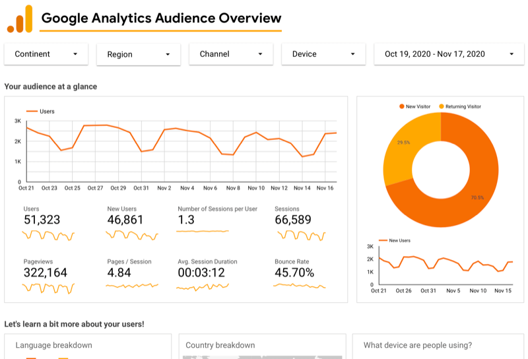Click the Pages / Session value 4.84
Screen dimensions: 528x359
[x=119, y=273]
